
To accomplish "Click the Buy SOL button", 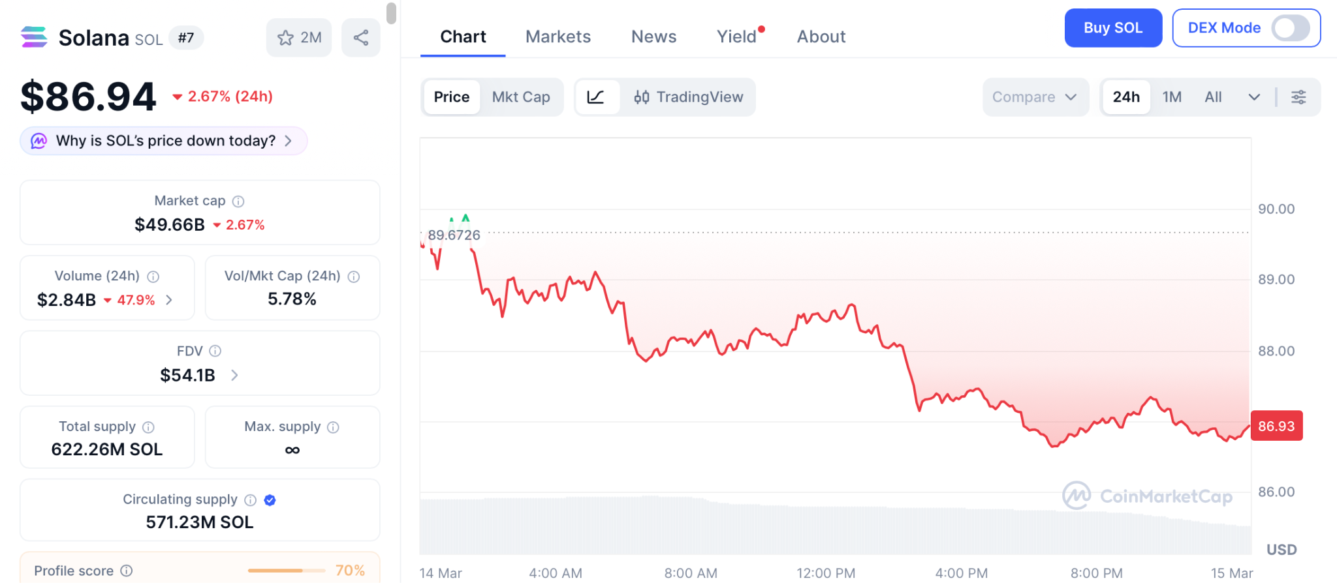I will tap(1113, 28).
